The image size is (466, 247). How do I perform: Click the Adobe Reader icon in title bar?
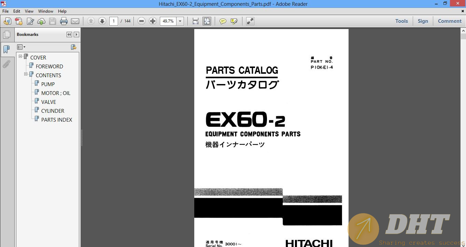(3, 3)
